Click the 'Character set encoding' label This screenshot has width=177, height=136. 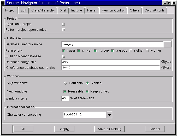(24, 115)
